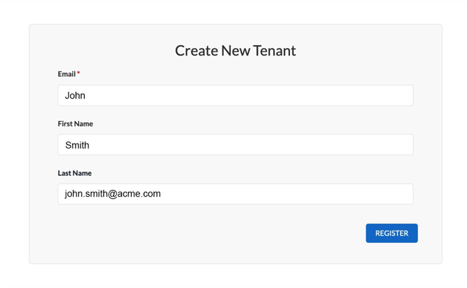Screen dimensions: 467x288
Task: Click the red required asterisk beside Email
Action: (79, 74)
